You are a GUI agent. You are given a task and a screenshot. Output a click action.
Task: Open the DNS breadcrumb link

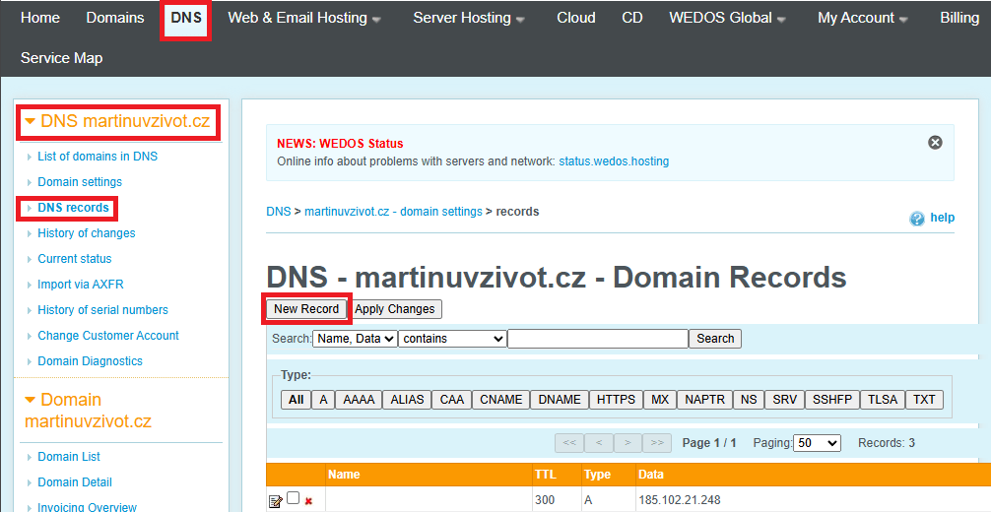[x=279, y=212]
